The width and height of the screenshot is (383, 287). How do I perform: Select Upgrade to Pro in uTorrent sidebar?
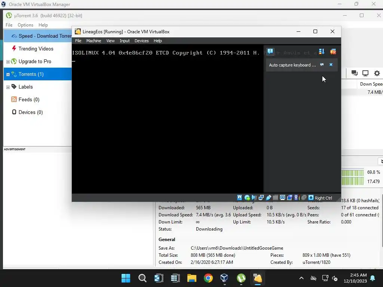(x=38, y=61)
